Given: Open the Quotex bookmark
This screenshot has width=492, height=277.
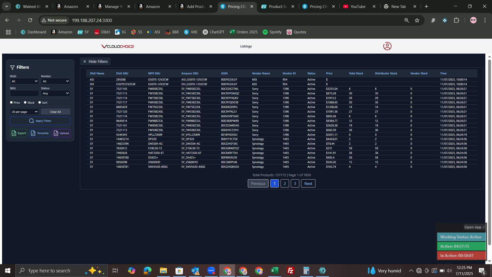Looking at the screenshot, I should click(x=296, y=32).
